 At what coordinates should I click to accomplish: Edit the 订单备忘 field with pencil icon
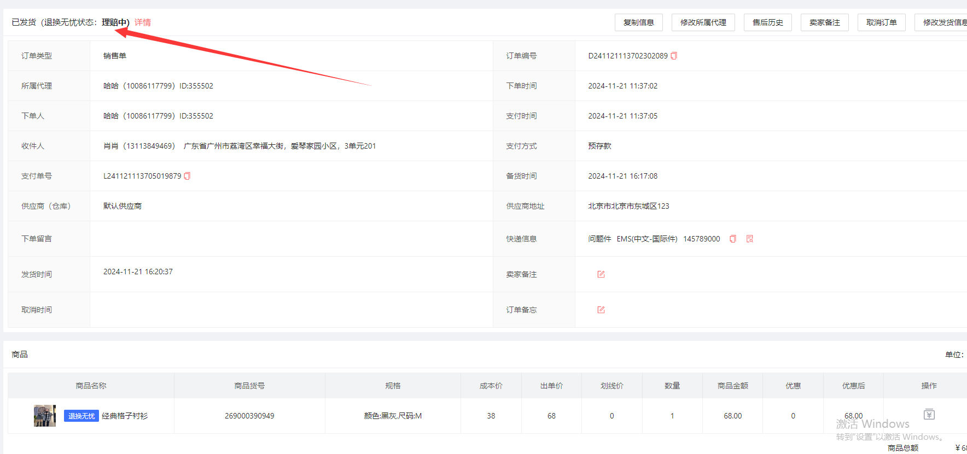click(601, 310)
